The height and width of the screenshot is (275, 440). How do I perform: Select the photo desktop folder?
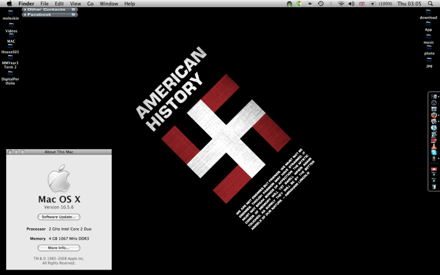[429, 51]
